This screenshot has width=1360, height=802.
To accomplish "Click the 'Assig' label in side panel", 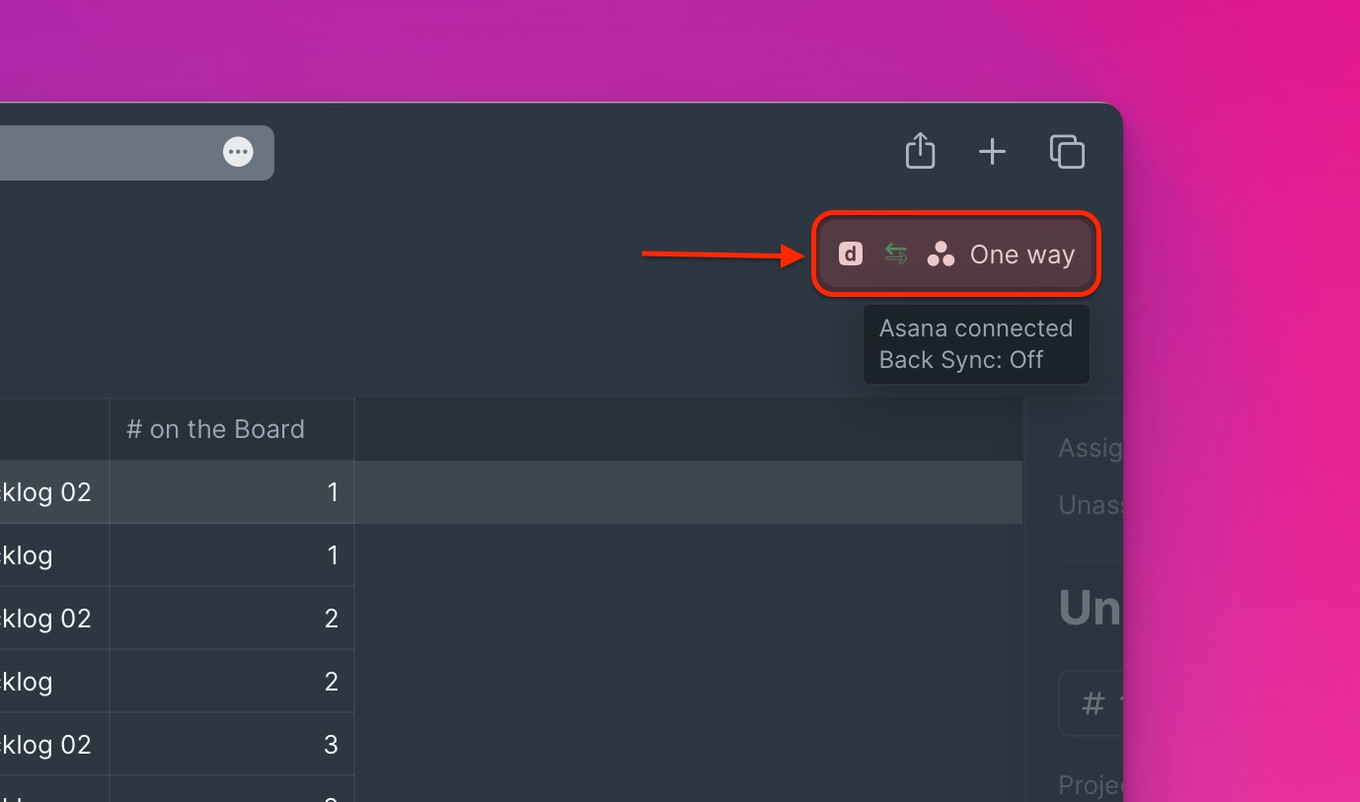I will (x=1091, y=449).
